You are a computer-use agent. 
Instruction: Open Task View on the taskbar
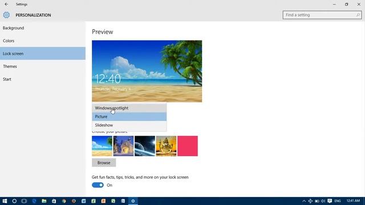24,201
